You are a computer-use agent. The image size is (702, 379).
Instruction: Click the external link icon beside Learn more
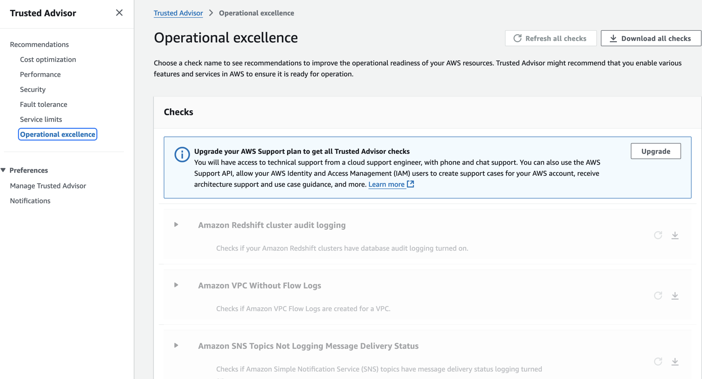coord(411,184)
